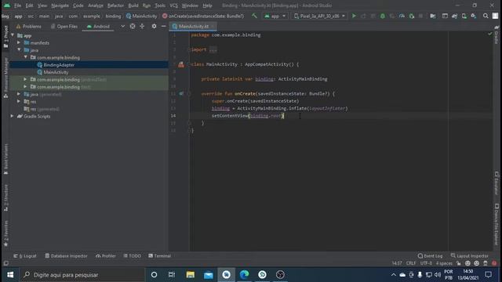Click the green inspection checkmark in editor
Screen dimensions: 502x282
489,34
